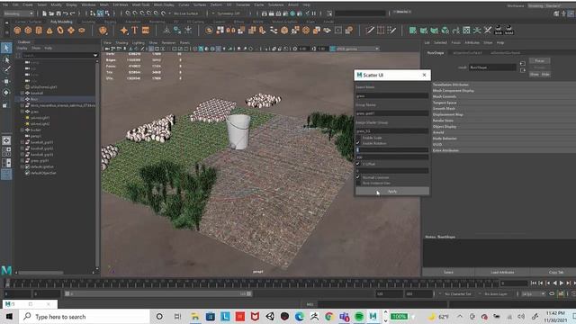Open the Symmetry Off dropdown
576x324 pixels.
point(228,13)
